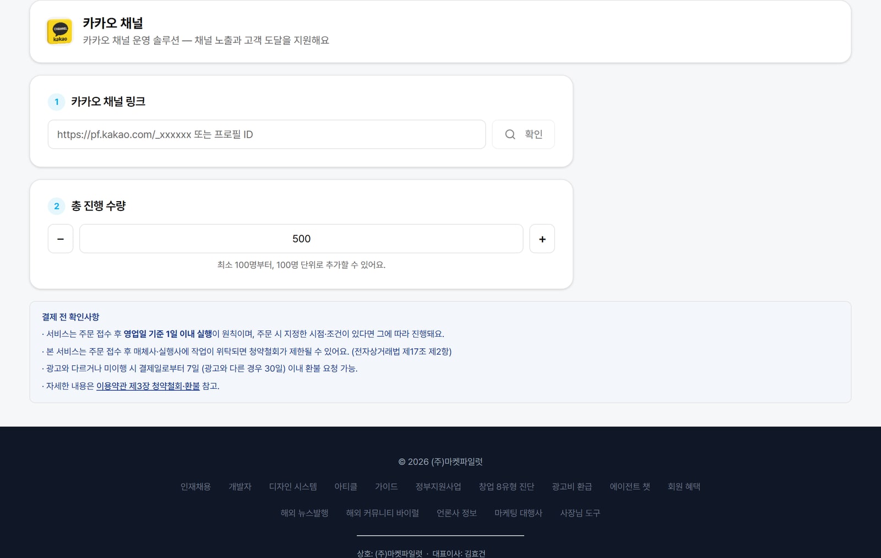Click the 카카오 채널 page title

click(113, 23)
